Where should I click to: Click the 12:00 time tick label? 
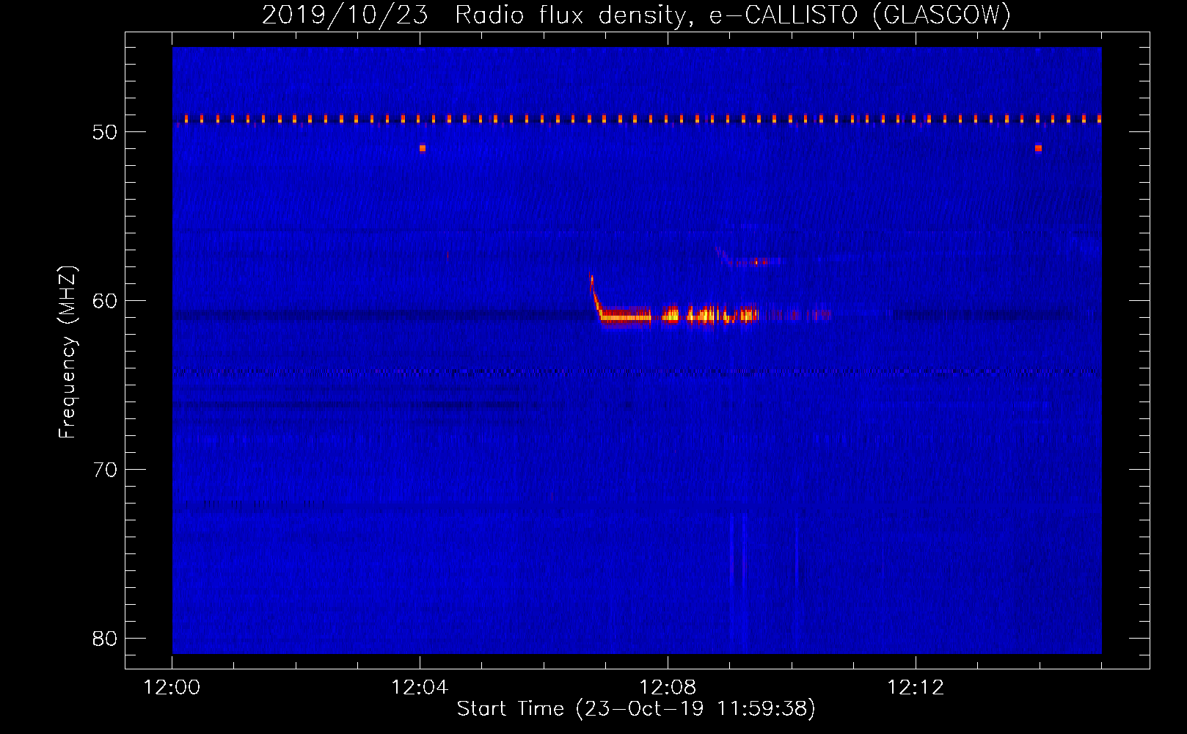pos(172,688)
